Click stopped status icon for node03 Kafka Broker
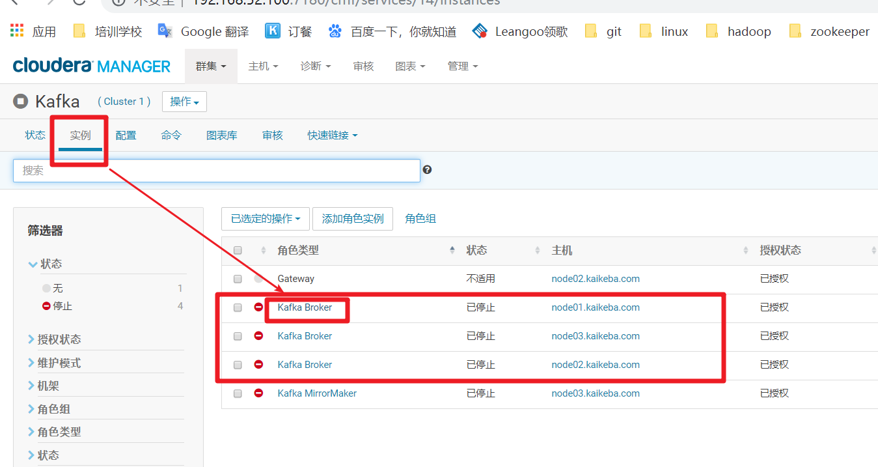Viewport: 878px width, 467px height. pyautogui.click(x=258, y=335)
